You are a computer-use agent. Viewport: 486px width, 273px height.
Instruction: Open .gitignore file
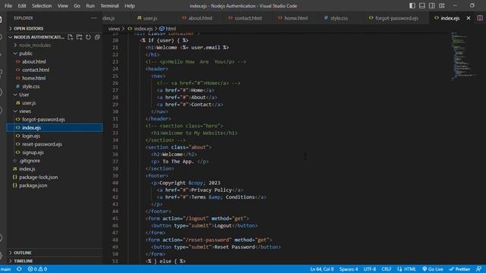pos(30,161)
